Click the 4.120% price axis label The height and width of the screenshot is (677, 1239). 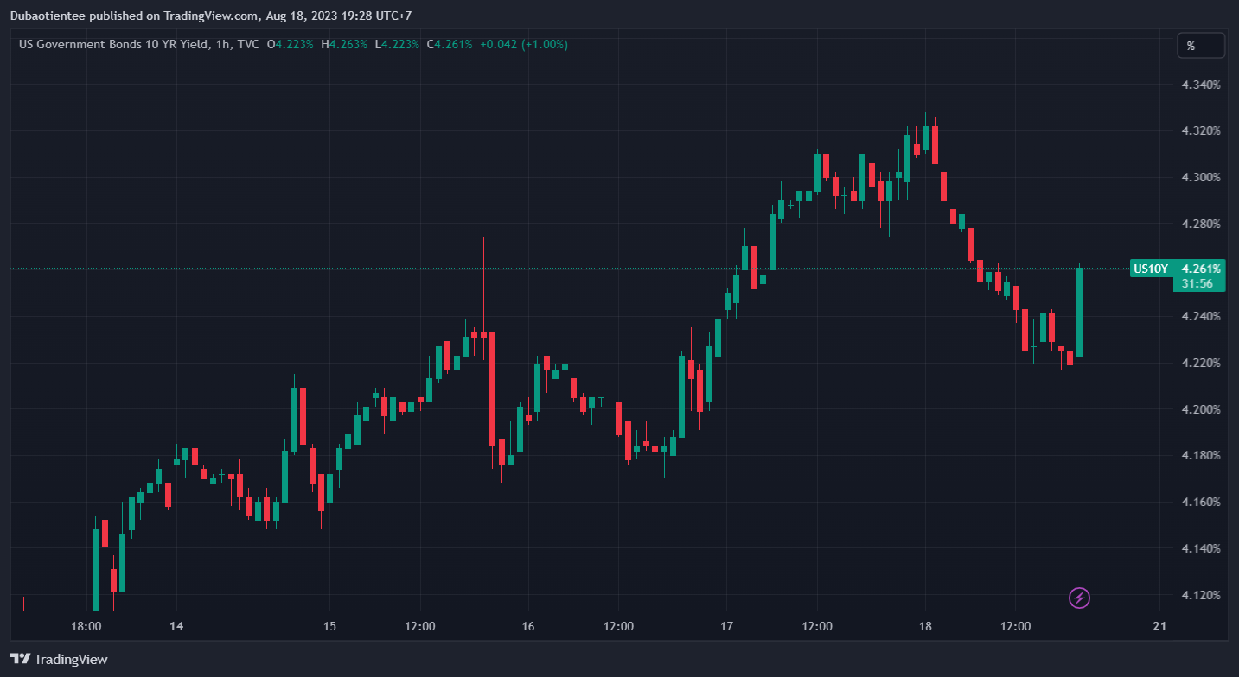point(1201,595)
